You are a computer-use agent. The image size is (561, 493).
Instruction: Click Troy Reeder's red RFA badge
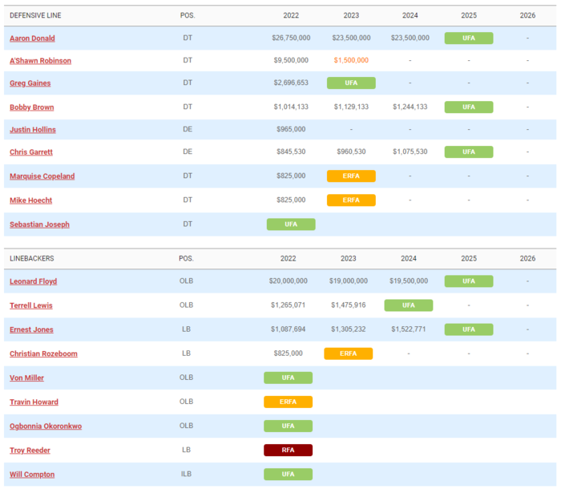(x=288, y=450)
